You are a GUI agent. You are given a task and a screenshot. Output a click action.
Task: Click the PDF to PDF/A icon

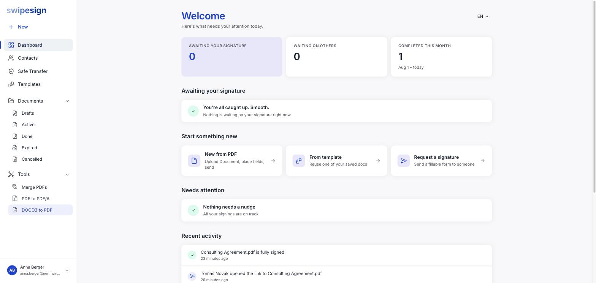pyautogui.click(x=15, y=198)
